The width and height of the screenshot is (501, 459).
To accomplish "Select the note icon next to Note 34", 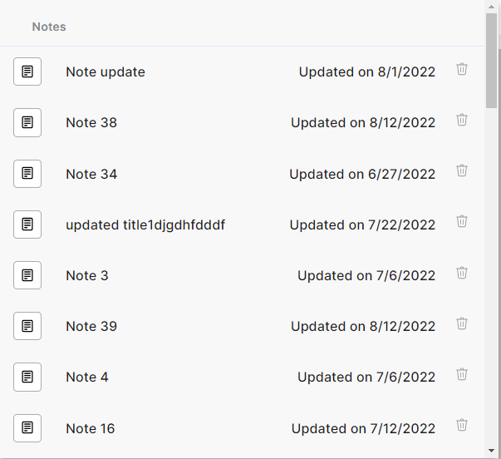I will coord(27,174).
